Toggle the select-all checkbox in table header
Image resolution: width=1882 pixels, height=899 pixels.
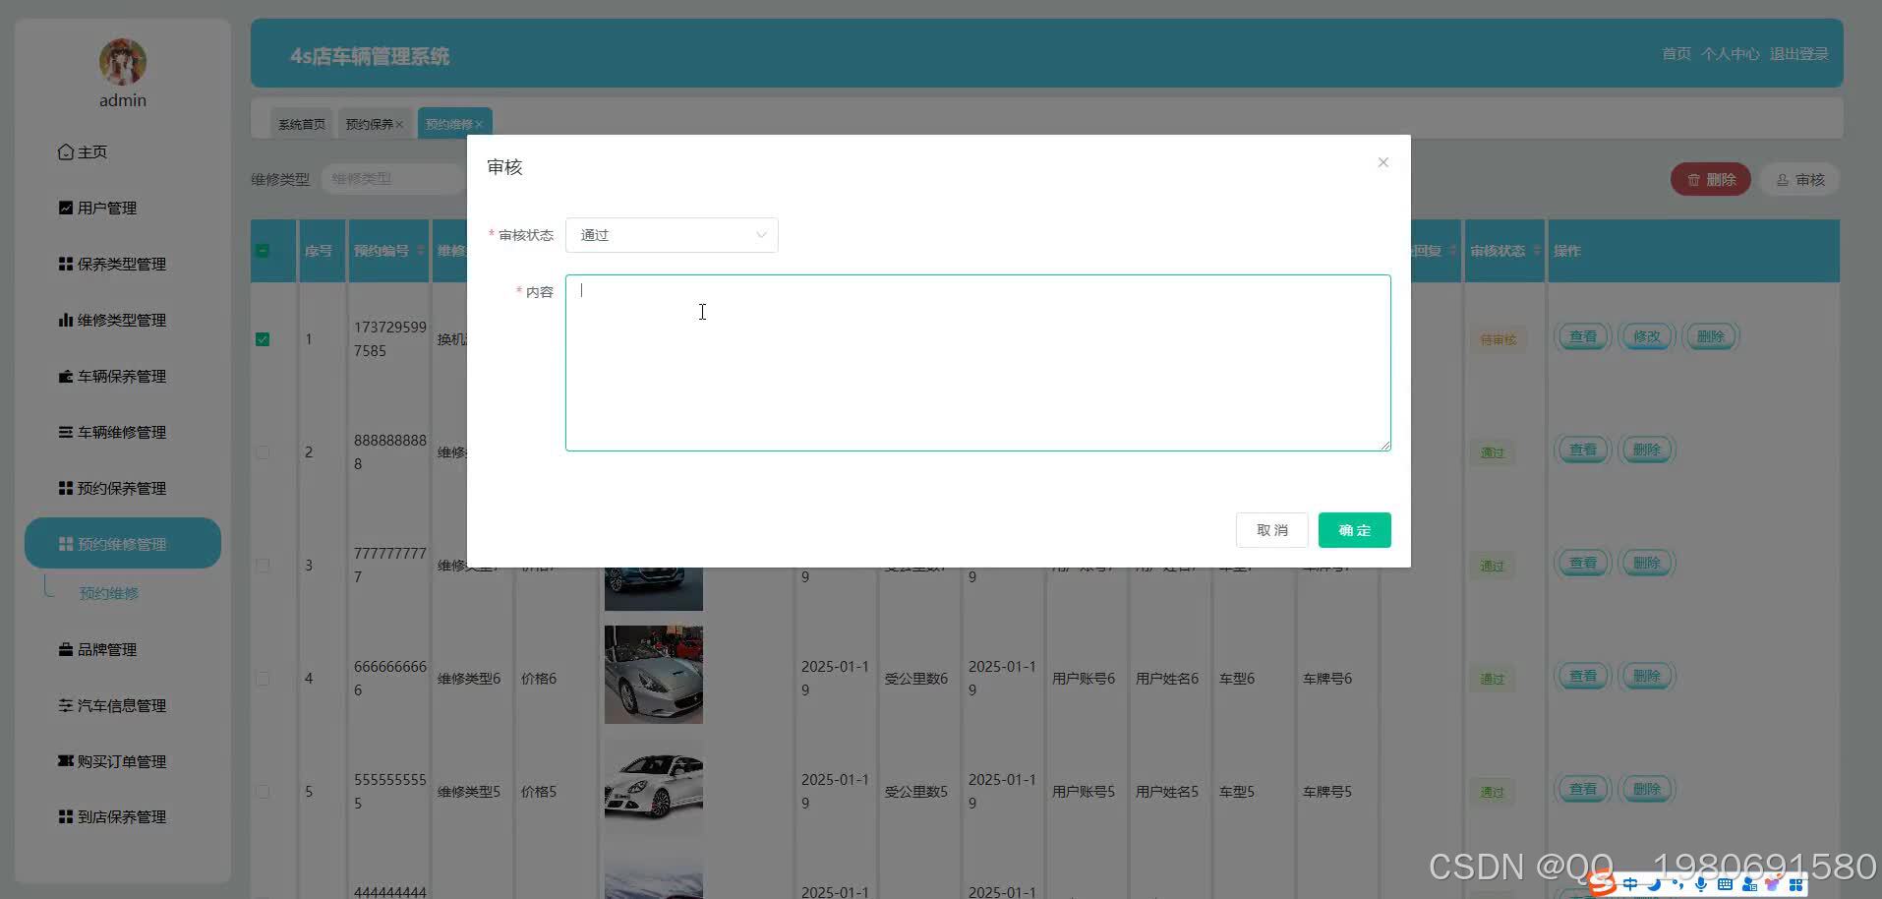(x=262, y=251)
